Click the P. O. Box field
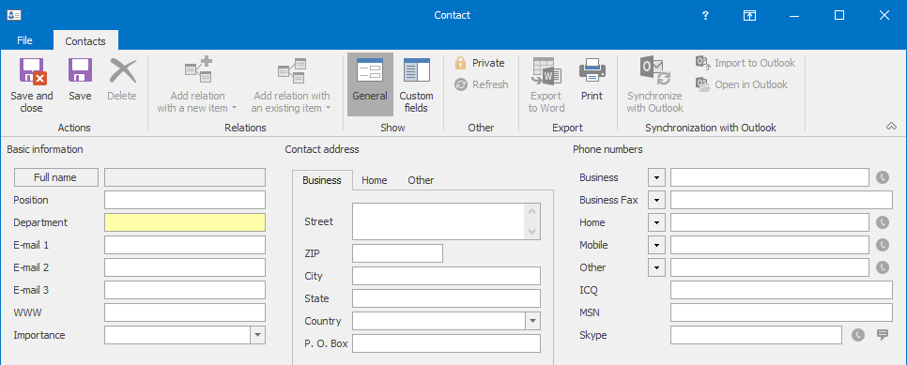Image resolution: width=907 pixels, height=365 pixels. tap(446, 343)
